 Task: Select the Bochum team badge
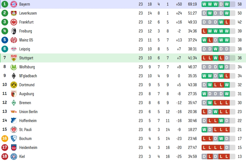tap(14, 139)
